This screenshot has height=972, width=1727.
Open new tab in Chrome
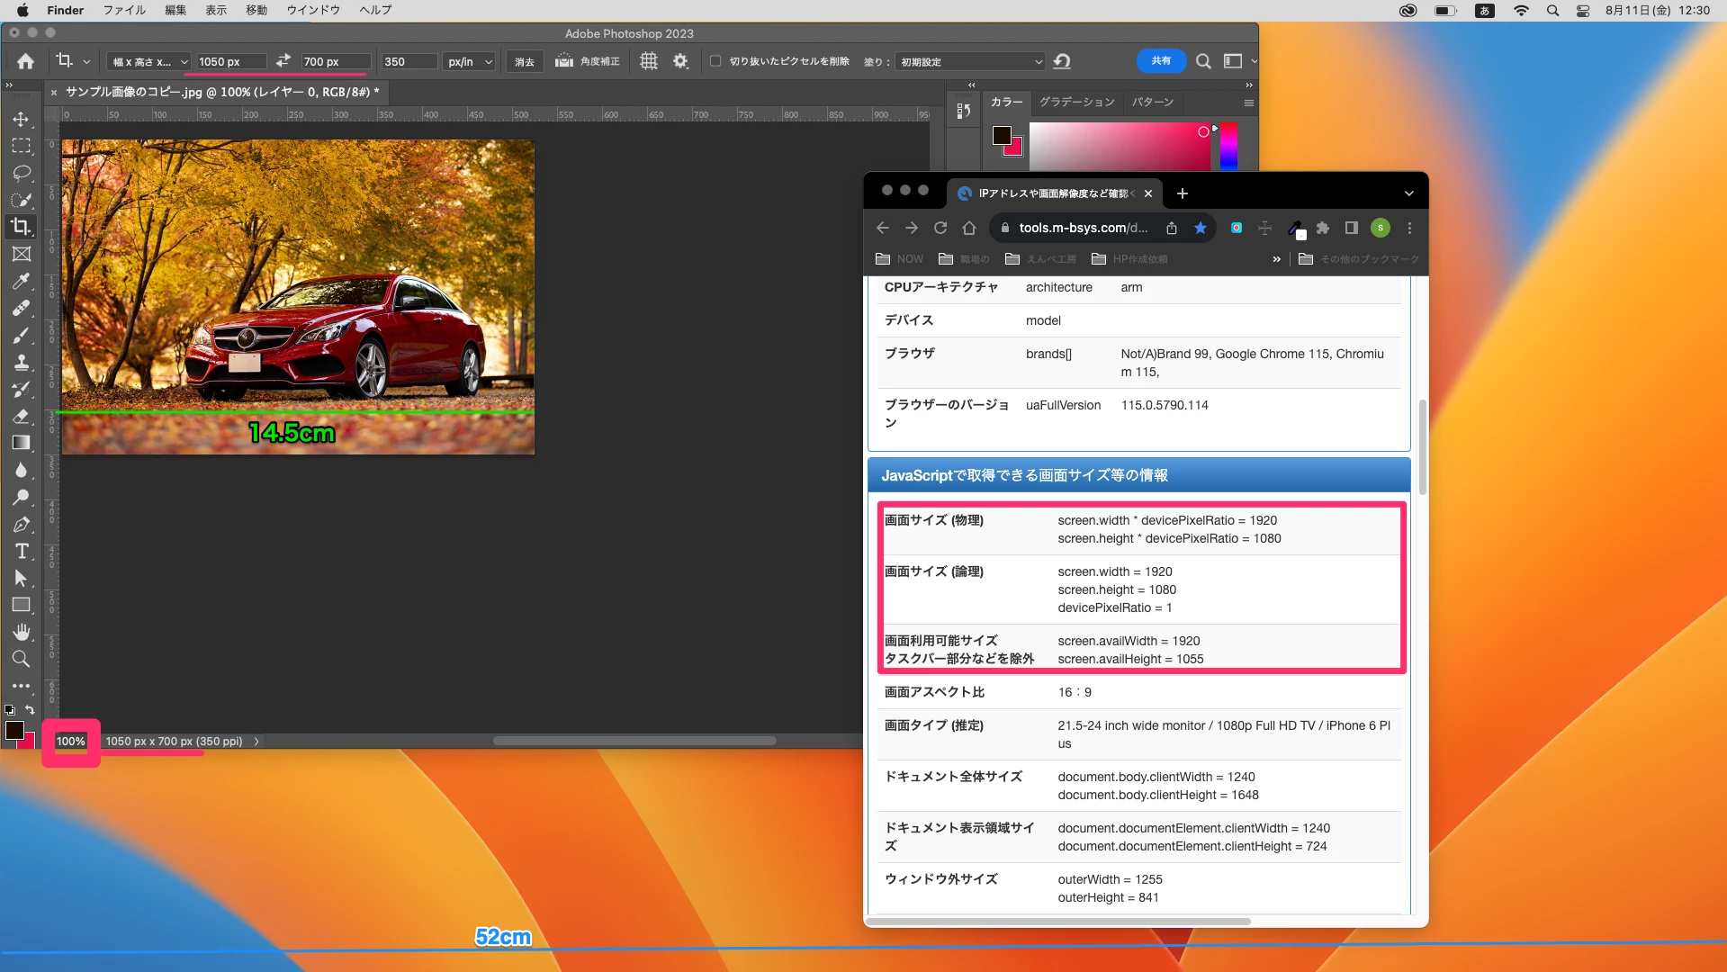[x=1183, y=193]
